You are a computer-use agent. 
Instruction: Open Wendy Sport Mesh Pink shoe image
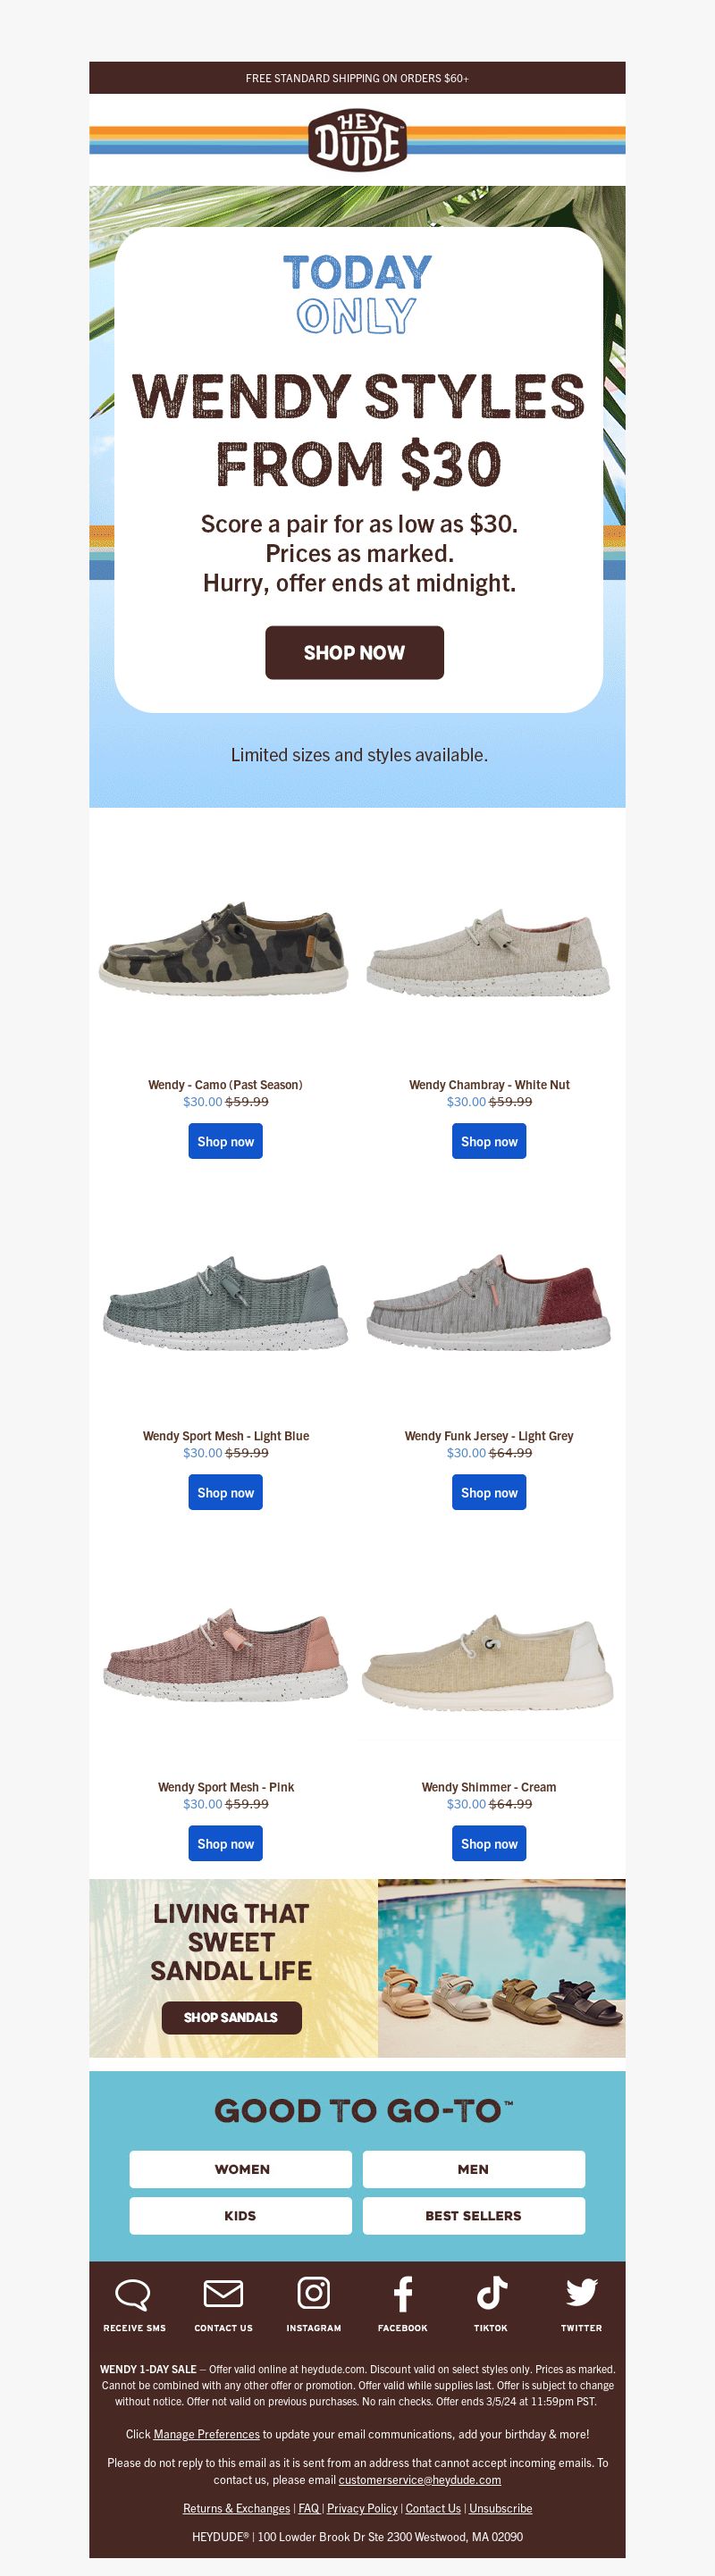(x=225, y=1655)
